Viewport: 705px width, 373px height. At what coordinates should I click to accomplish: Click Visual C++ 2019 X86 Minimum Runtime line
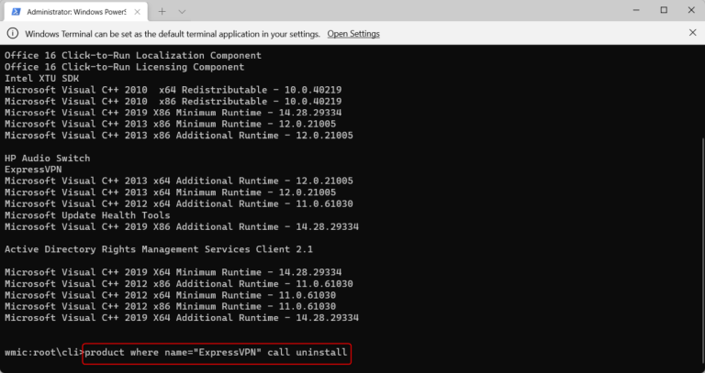(173, 113)
